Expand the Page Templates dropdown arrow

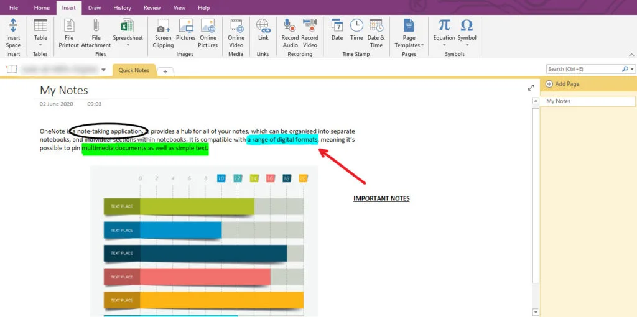(x=422, y=45)
